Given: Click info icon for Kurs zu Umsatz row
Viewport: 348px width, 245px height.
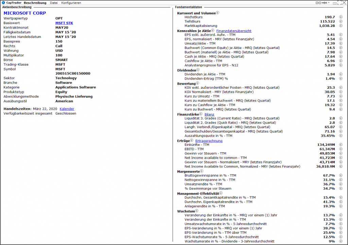Looking at the screenshot, I should [x=341, y=96].
